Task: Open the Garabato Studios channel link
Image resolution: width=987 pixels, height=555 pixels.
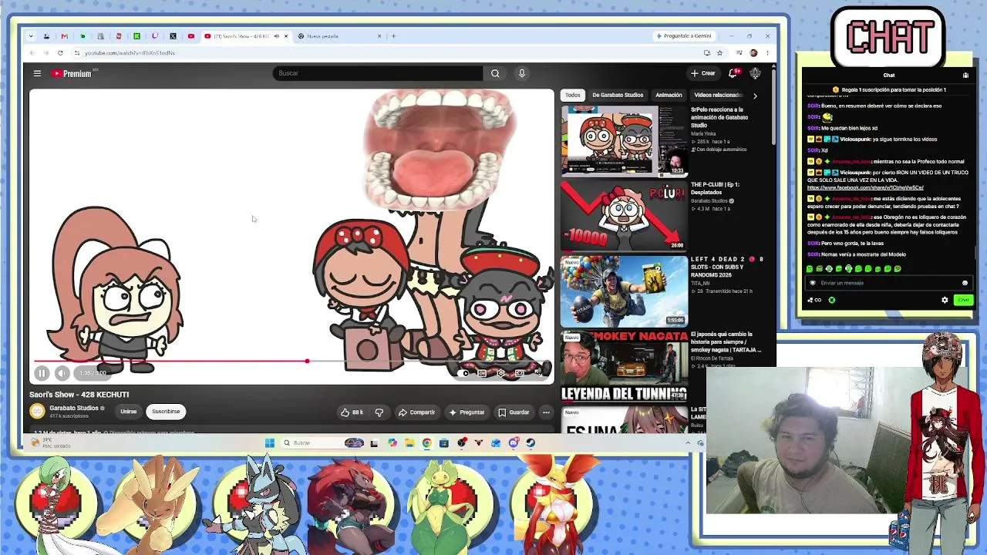Action: point(74,408)
